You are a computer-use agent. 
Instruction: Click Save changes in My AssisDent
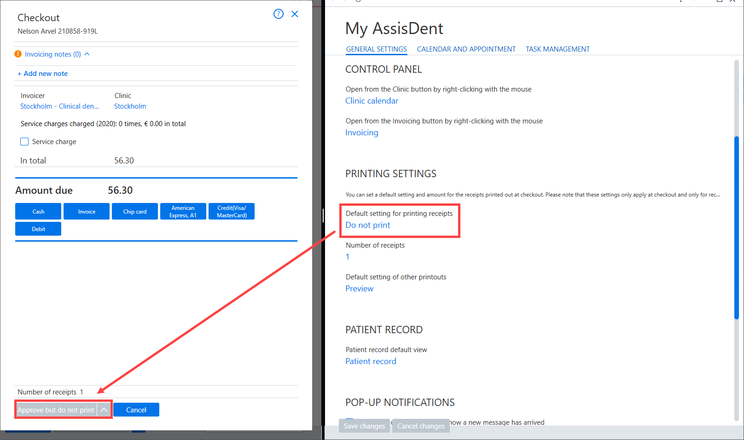pos(364,426)
